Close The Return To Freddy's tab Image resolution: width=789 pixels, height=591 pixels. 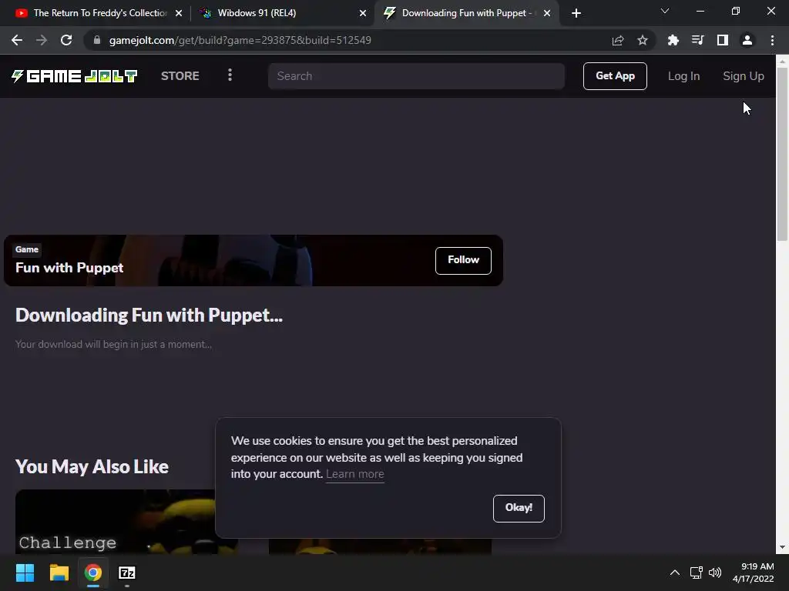click(x=179, y=13)
